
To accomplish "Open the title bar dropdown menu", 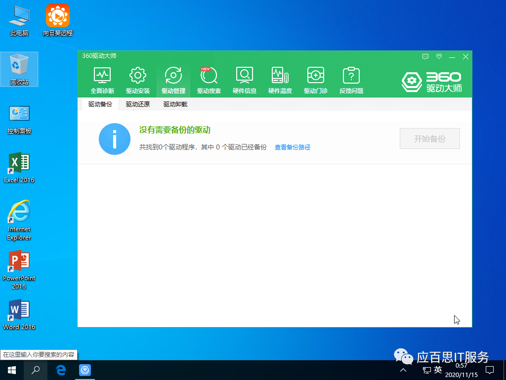I will pyautogui.click(x=439, y=56).
